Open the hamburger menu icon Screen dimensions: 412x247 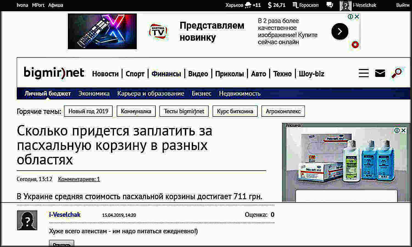point(364,73)
